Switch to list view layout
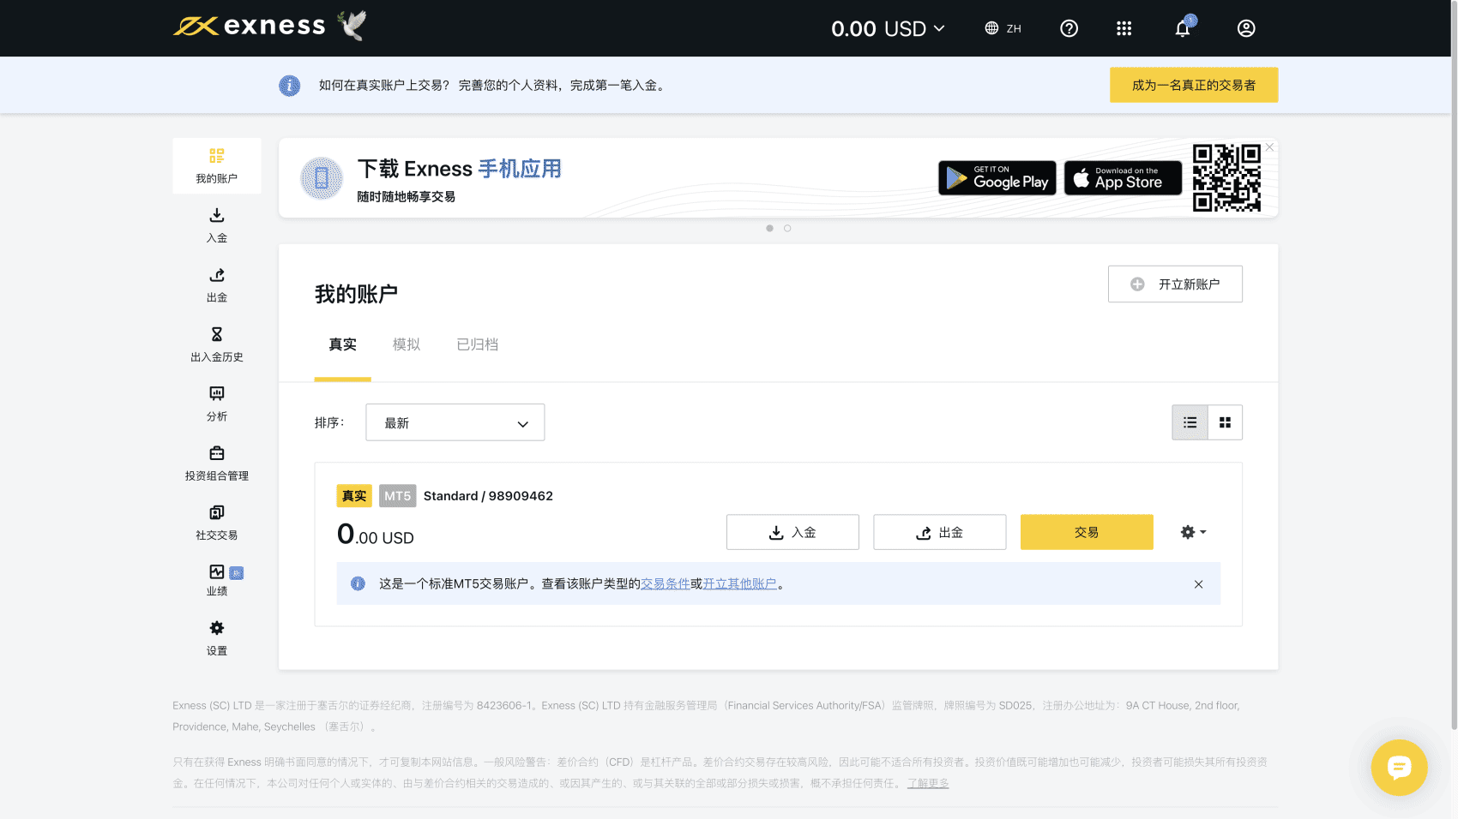The width and height of the screenshot is (1458, 819). (x=1190, y=422)
